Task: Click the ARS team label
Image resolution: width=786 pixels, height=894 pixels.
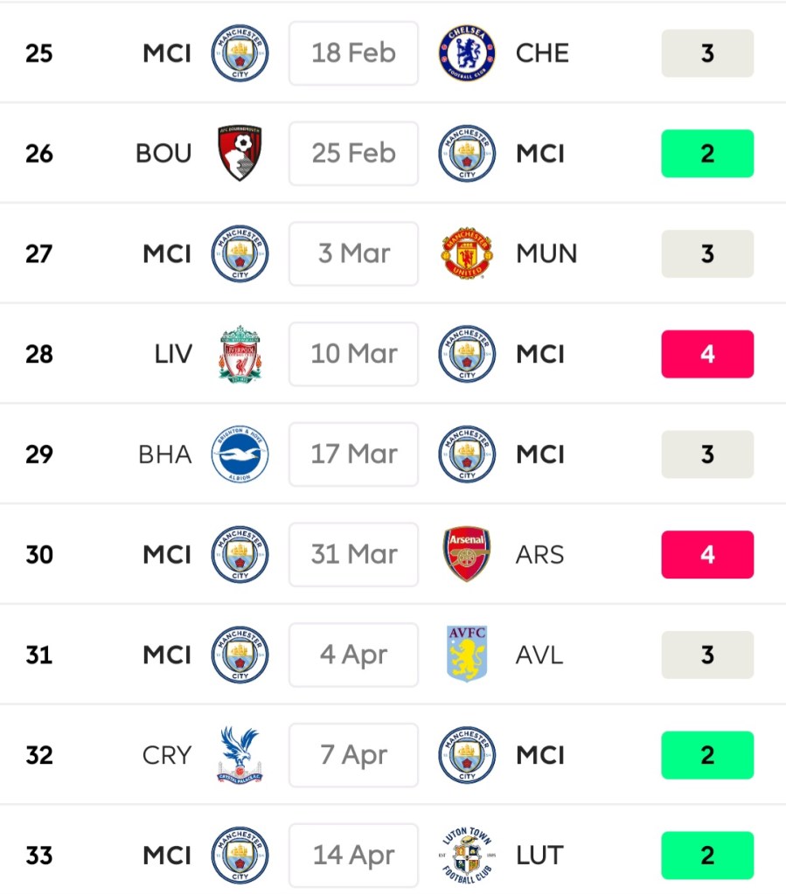Action: (539, 555)
